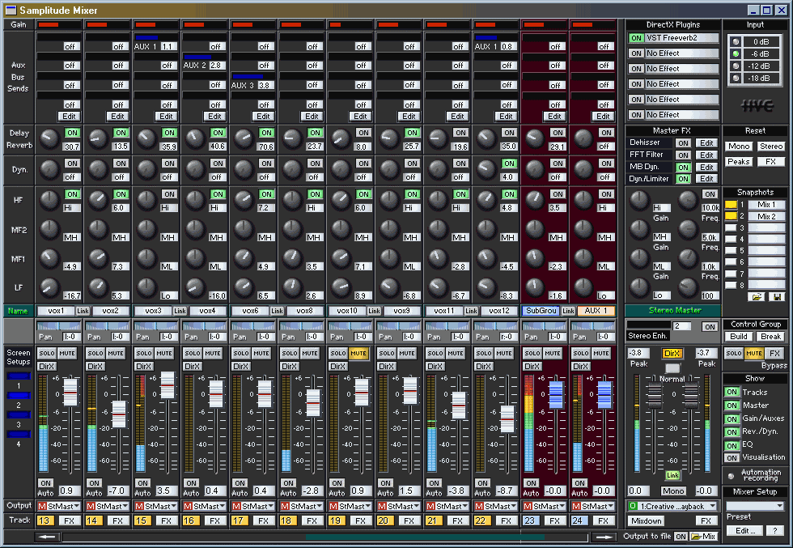This screenshot has height=548, width=793.
Task: Click the Mix folder icon next to Output to file
Action: pos(699,536)
